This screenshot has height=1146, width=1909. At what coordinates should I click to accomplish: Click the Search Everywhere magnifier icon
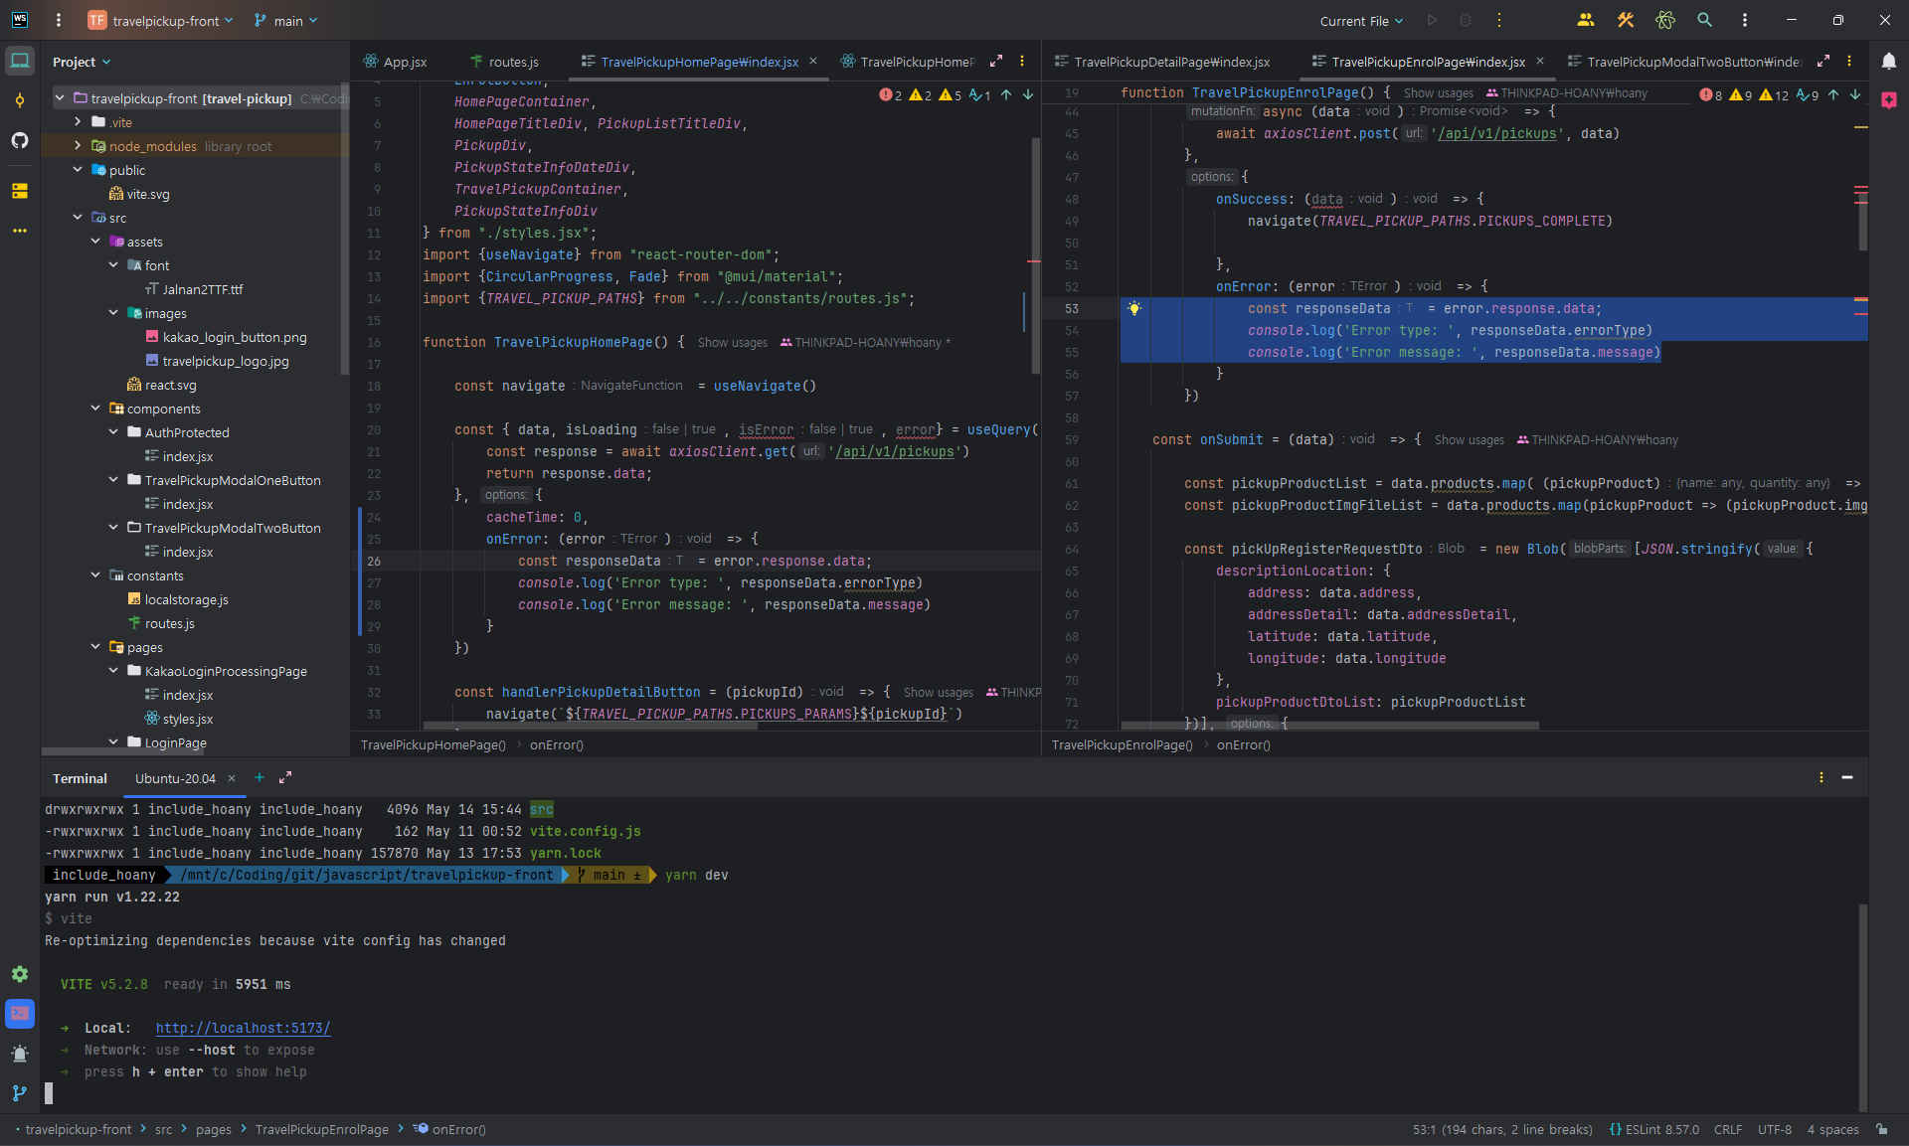click(1704, 20)
